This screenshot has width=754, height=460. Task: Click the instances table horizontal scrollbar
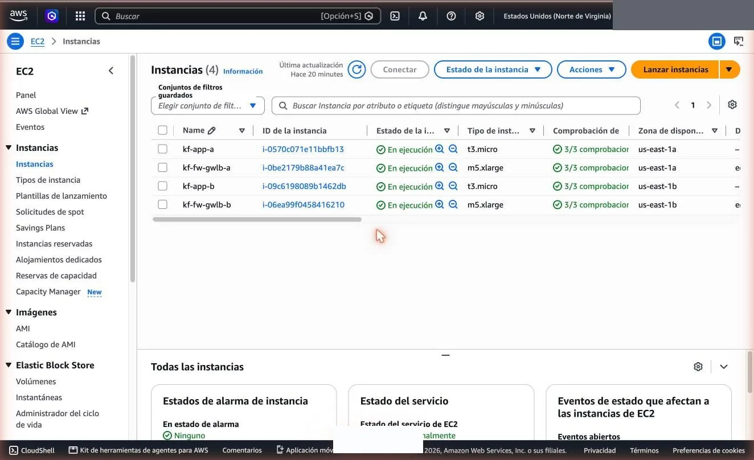(x=257, y=219)
